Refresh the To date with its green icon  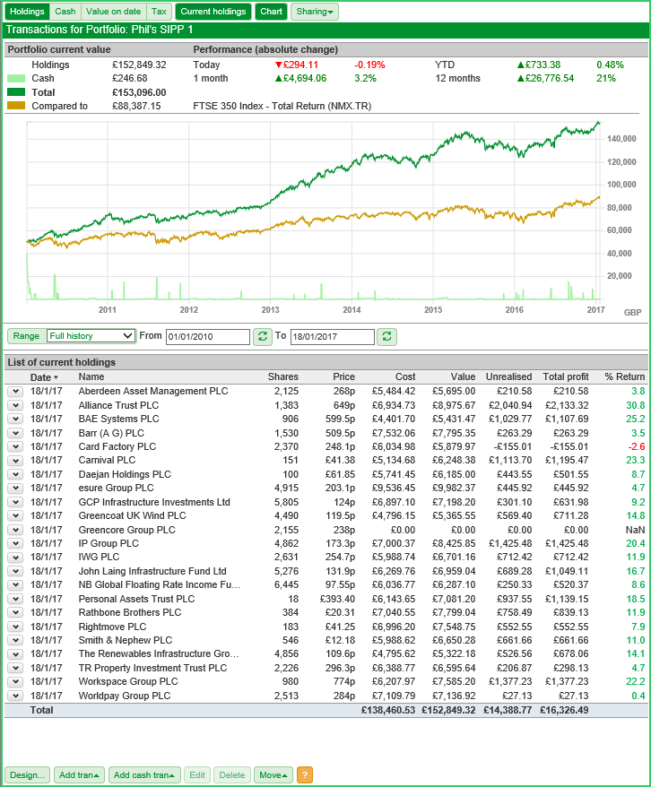tap(386, 336)
